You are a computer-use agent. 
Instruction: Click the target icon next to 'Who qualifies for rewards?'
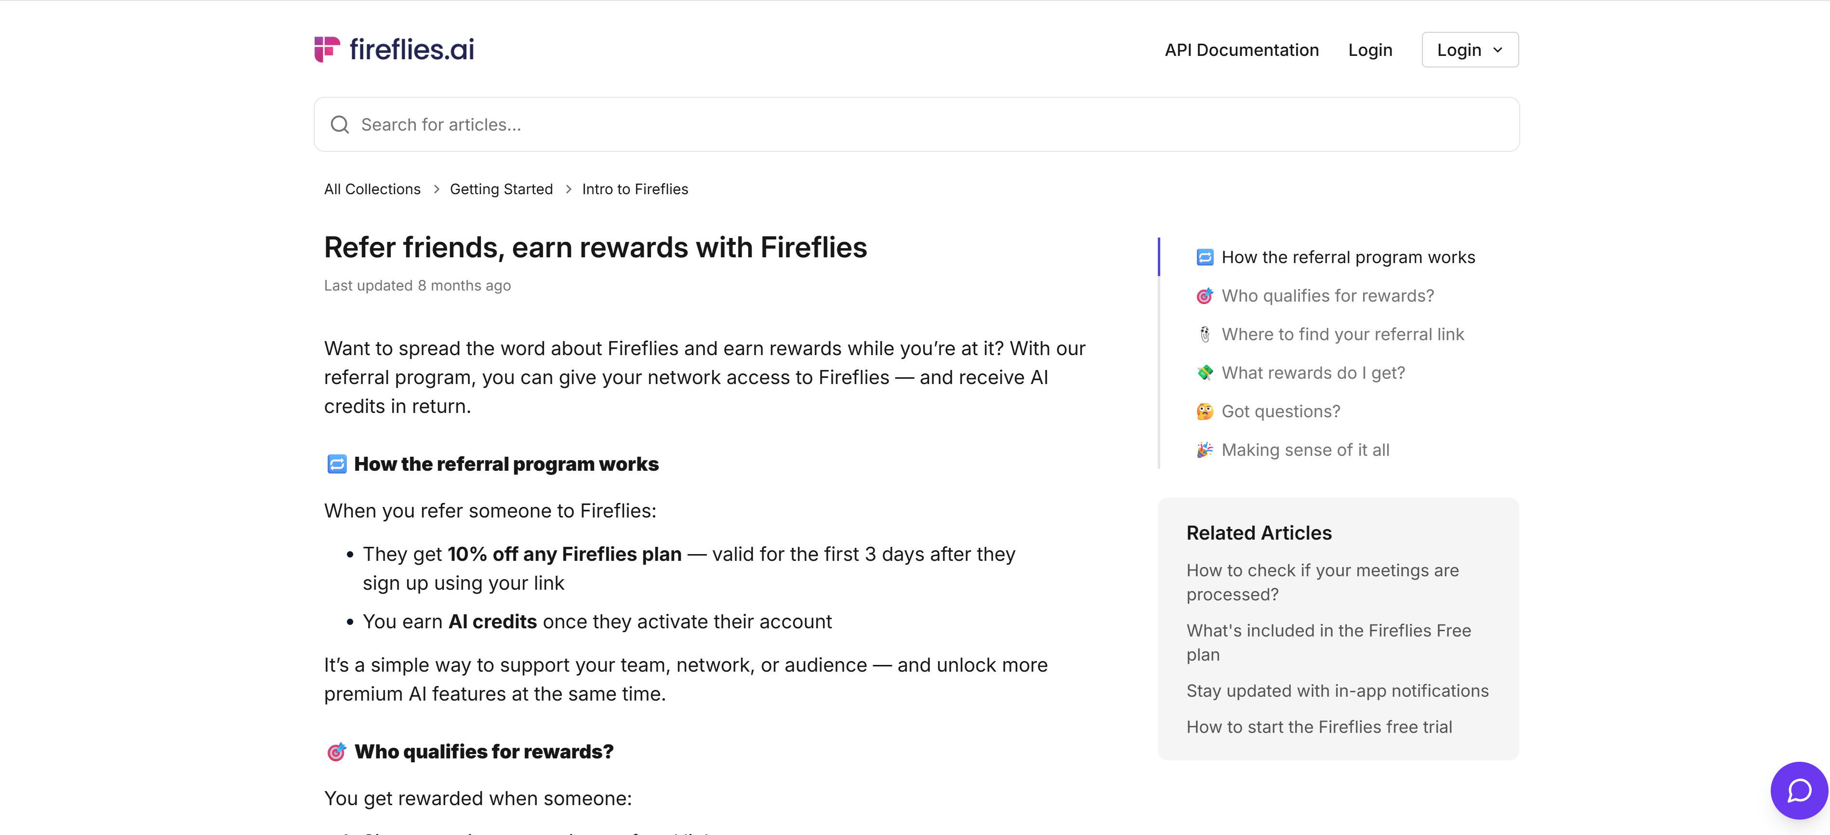(1205, 296)
